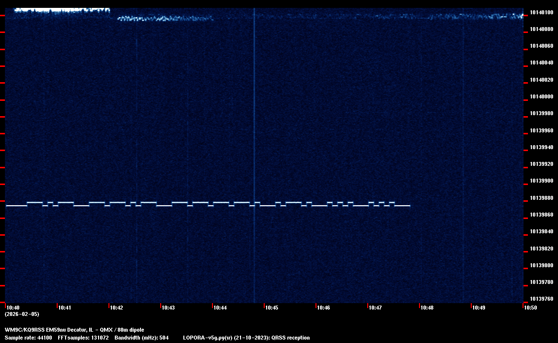Image resolution: width=558 pixels, height=343 pixels.
Task: Click the 10140100 frequency label
Action: (541, 12)
